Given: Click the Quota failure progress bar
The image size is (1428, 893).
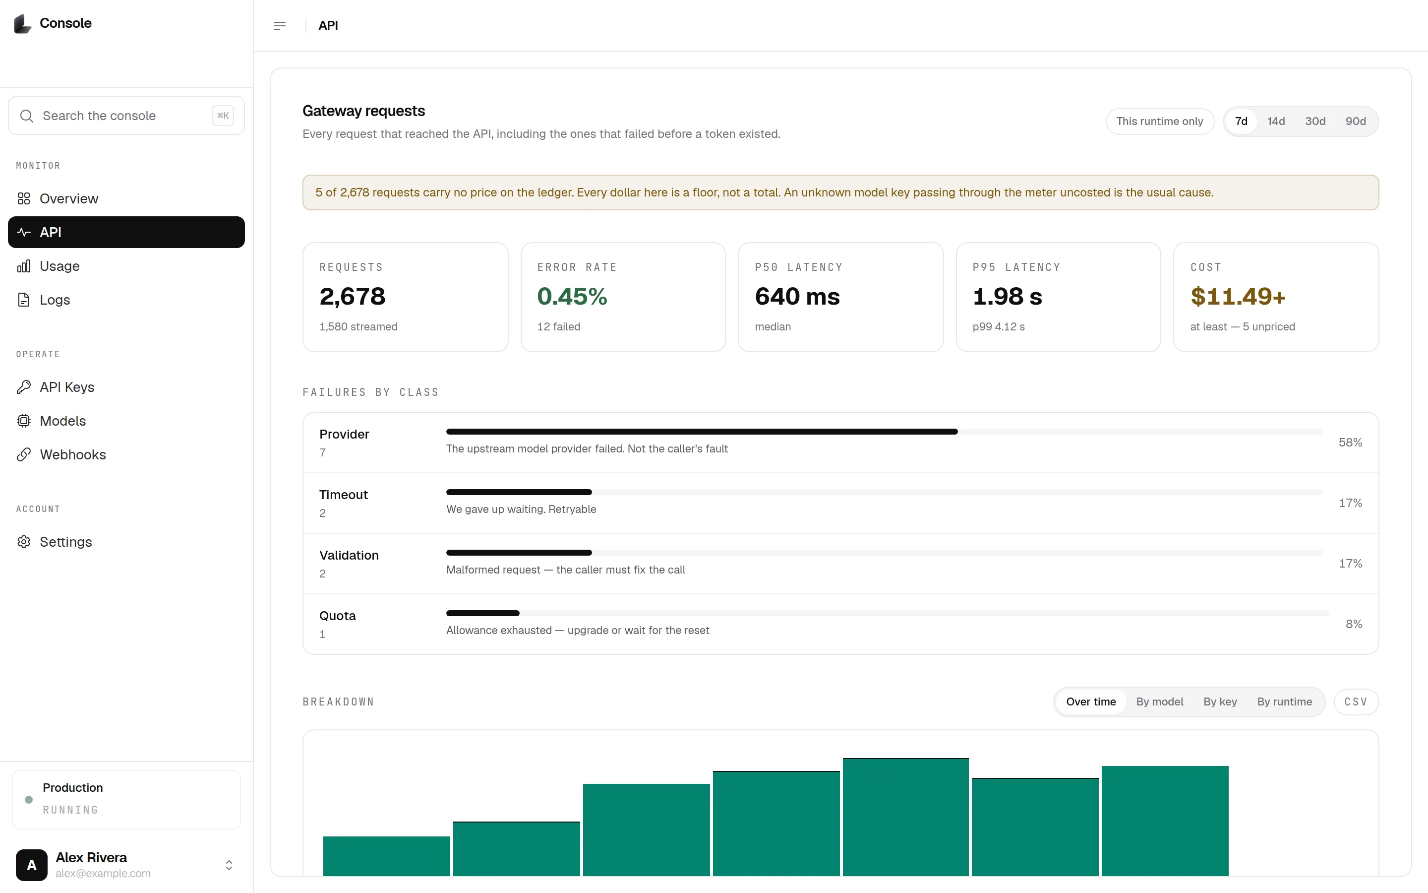Looking at the screenshot, I should click(x=888, y=613).
